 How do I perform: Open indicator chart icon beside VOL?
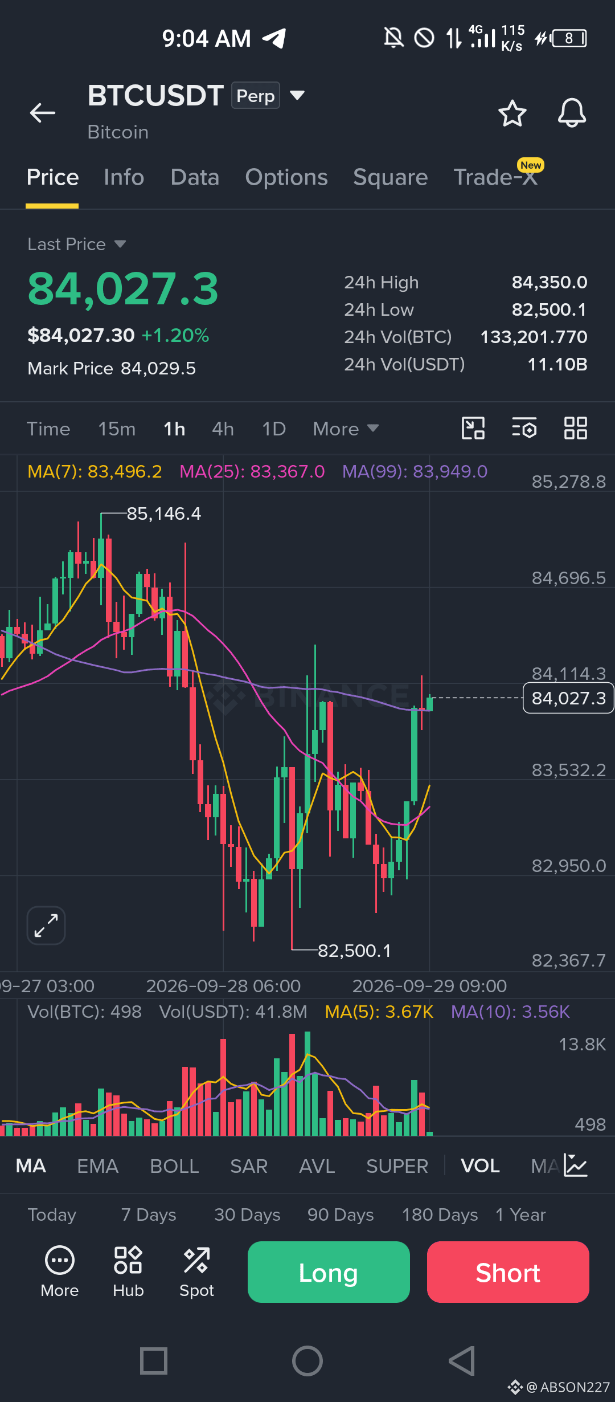point(575,1165)
